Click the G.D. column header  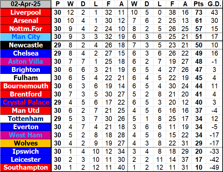[x=214, y=4]
